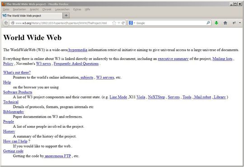Screen dimensions: 244x167
Task: Maximize the Firefox window
Action: point(235,4)
